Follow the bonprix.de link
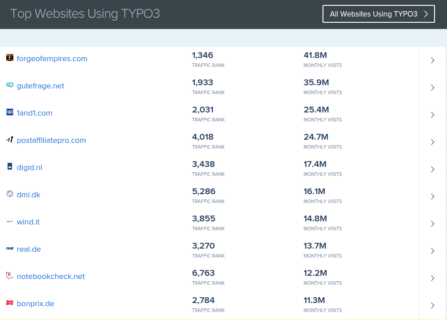The height and width of the screenshot is (320, 447). pos(35,304)
